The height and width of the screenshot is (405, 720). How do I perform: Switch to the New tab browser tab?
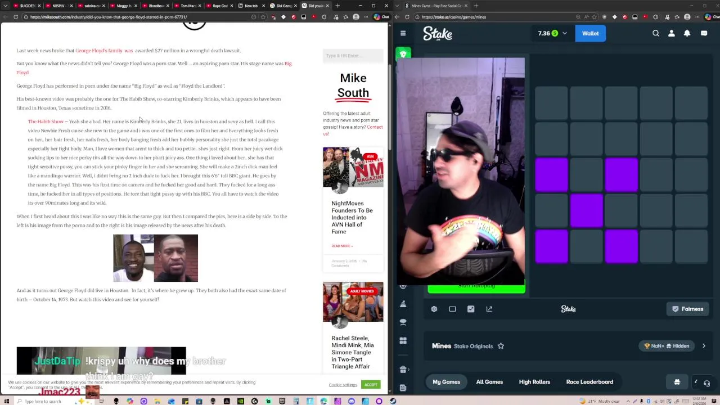tap(250, 6)
